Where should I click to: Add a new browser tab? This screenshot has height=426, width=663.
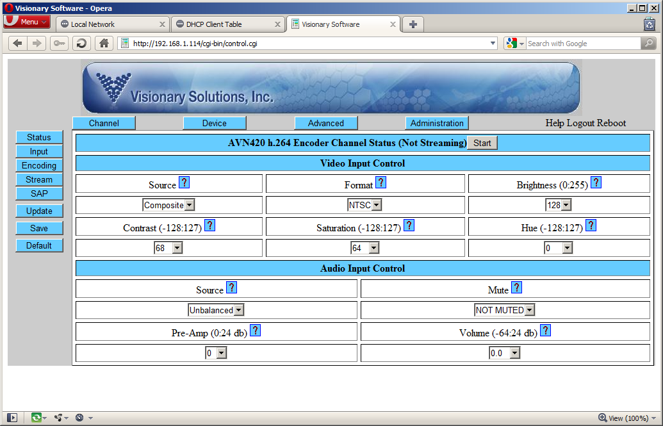coord(413,24)
